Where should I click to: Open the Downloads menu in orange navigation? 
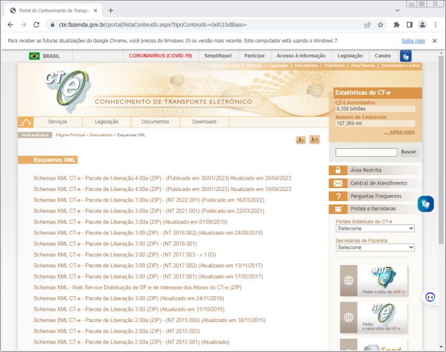point(204,122)
